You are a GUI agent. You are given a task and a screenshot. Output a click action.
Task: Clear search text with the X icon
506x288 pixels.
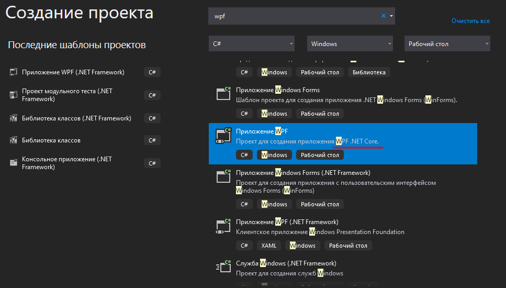pyautogui.click(x=383, y=16)
